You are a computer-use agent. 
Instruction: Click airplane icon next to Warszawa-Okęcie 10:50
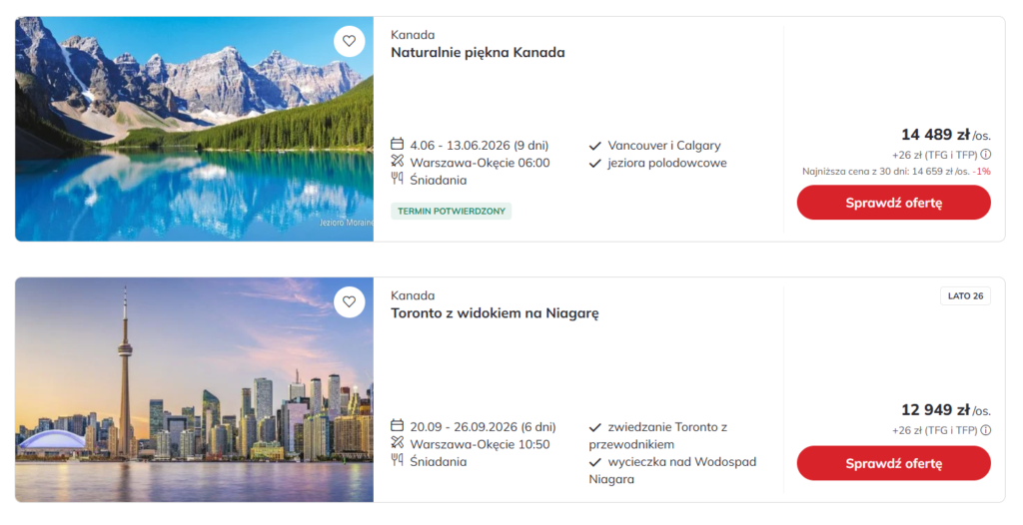click(x=398, y=443)
